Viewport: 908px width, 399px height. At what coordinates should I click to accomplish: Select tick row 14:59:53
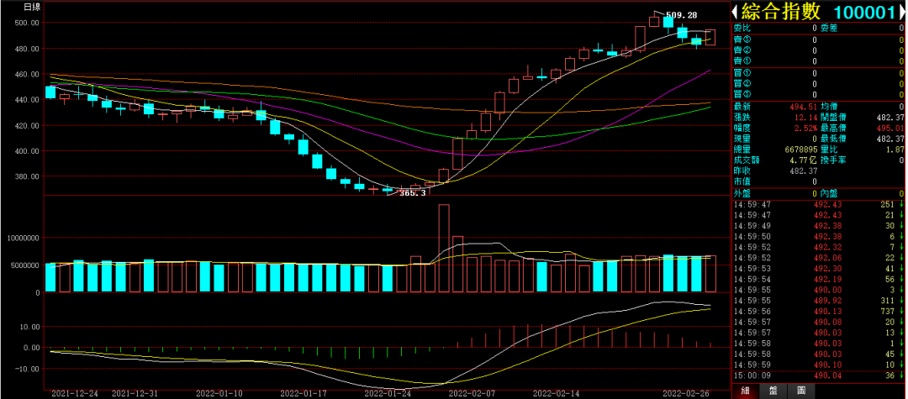pyautogui.click(x=819, y=268)
